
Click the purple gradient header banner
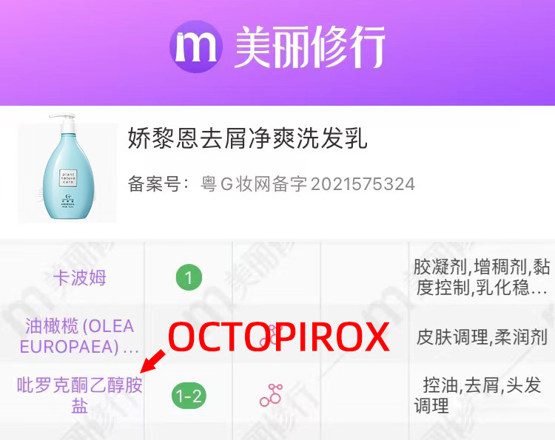tap(277, 53)
